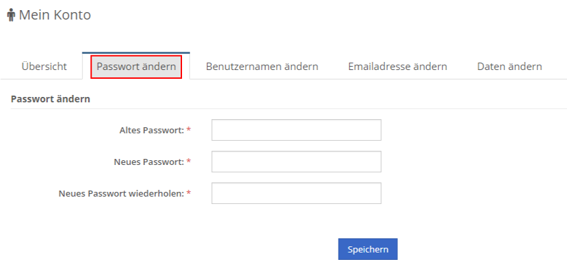Image resolution: width=567 pixels, height=272 pixels.
Task: Click the red asterisk after Altes Passwort
Action: [188, 130]
